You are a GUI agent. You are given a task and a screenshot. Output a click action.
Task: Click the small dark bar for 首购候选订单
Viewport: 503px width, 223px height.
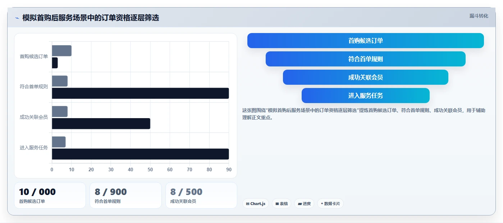(55, 63)
